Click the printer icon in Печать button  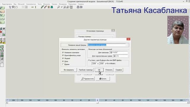(100, 78)
